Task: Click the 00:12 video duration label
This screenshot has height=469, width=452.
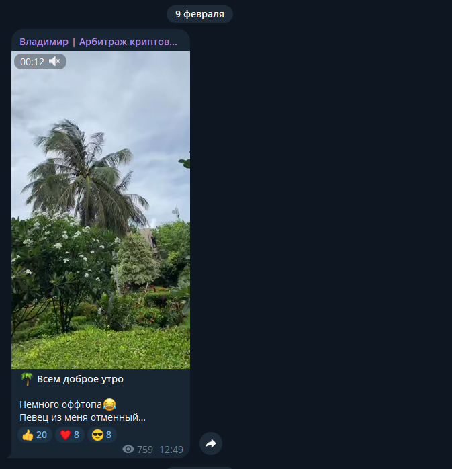Action: (32, 62)
